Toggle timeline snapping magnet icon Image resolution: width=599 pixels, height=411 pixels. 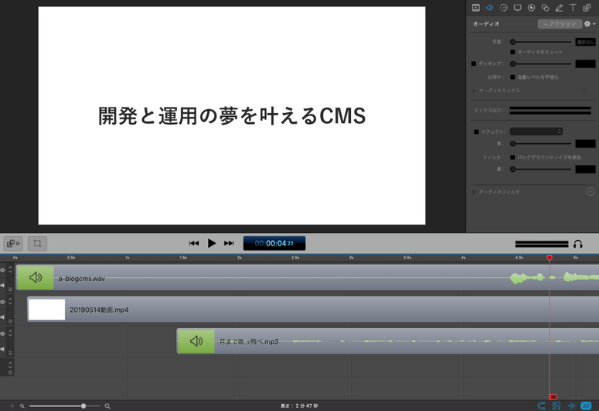[x=541, y=406]
